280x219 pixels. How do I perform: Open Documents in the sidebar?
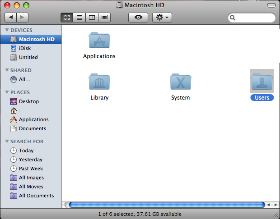31,128
